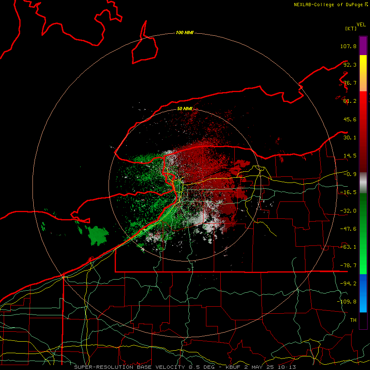The width and height of the screenshot is (370, 370).
Task: Click the 30.1 legend value
Action: [x=350, y=138]
